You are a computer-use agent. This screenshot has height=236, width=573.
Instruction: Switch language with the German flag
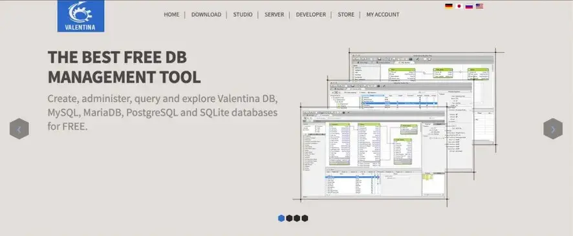click(x=449, y=6)
